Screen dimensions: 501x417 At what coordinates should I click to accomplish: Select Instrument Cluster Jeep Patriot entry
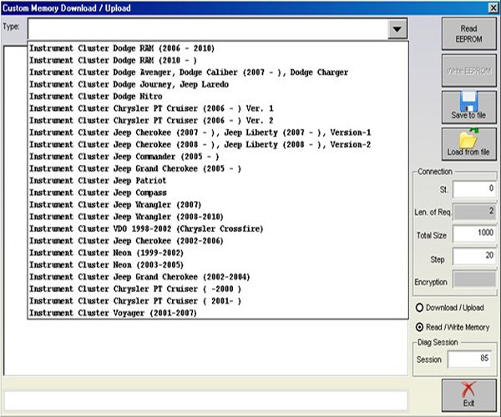click(92, 180)
